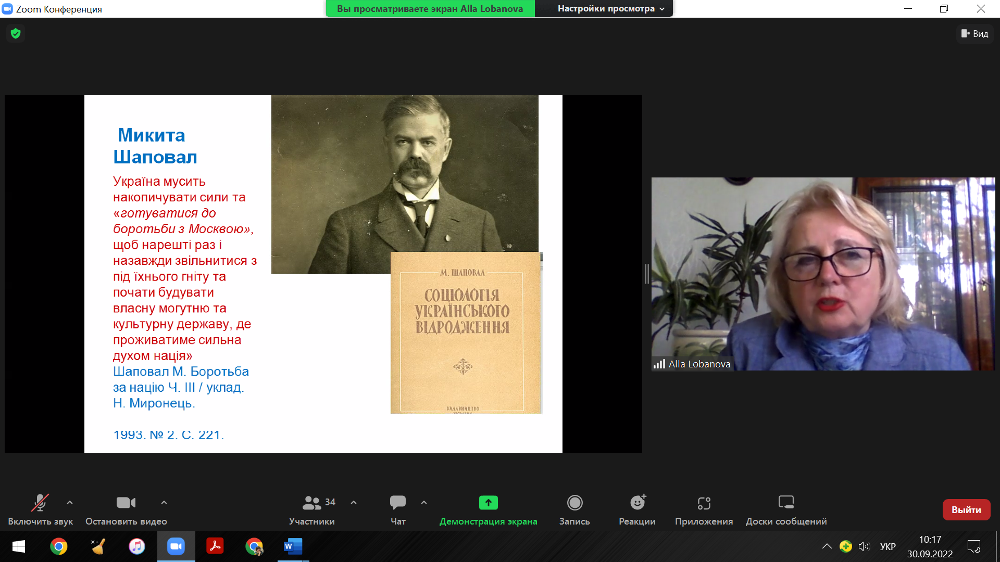Open Настройки просмотра dropdown
This screenshot has width=1000, height=562.
tap(610, 8)
